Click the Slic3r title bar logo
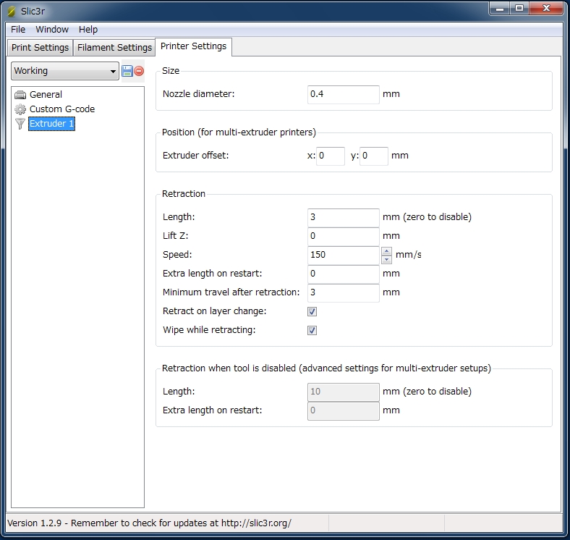 pos(12,12)
